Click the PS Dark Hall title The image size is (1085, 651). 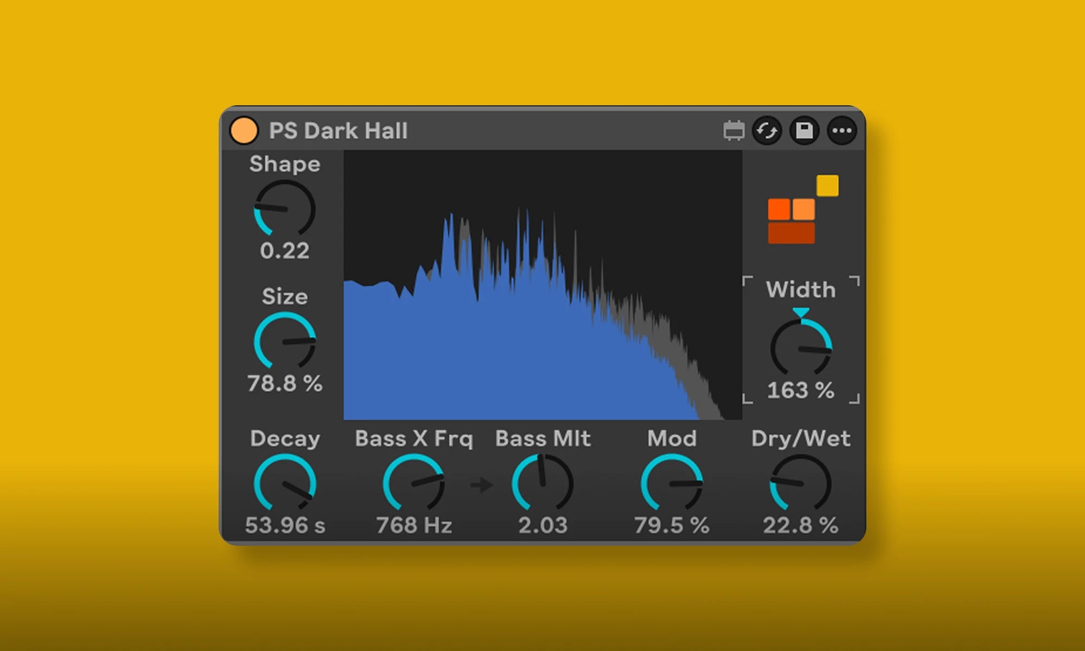[338, 131]
